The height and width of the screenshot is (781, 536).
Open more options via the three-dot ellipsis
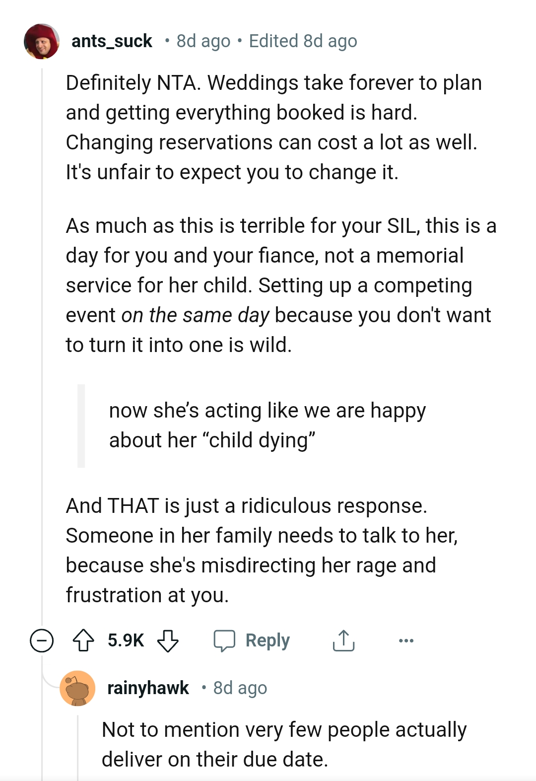coord(405,640)
